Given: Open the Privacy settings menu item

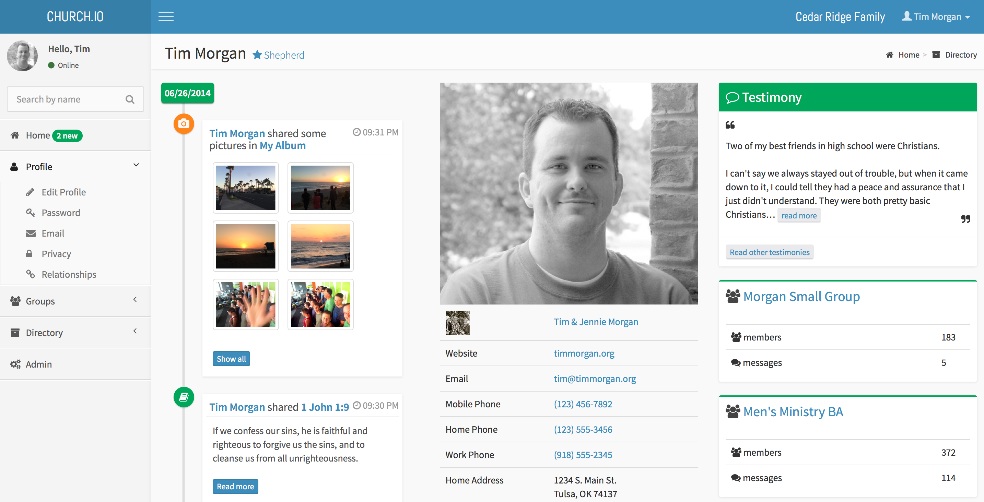Looking at the screenshot, I should (56, 254).
